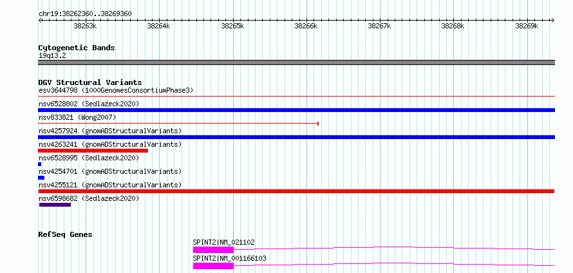Click the nsv6598682 (Sedlazeck2020) label
The width and height of the screenshot is (573, 273).
pyautogui.click(x=89, y=198)
